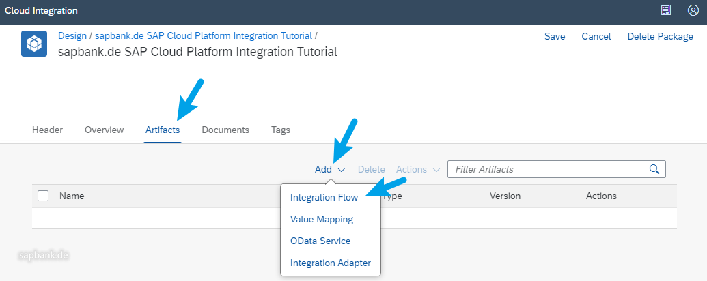Choose Integration Flow from the Add menu
This screenshot has width=707, height=281.
pyautogui.click(x=324, y=197)
